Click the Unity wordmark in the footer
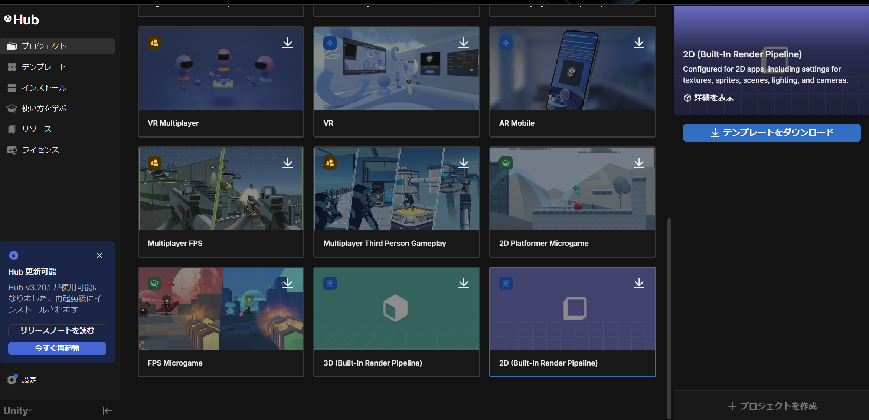 pyautogui.click(x=17, y=411)
